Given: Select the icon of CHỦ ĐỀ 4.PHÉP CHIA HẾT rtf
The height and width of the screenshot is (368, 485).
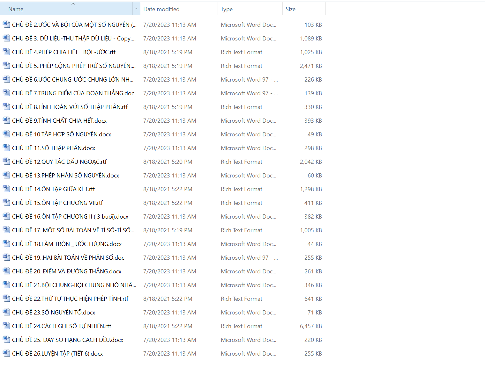Looking at the screenshot, I should click(6, 52).
